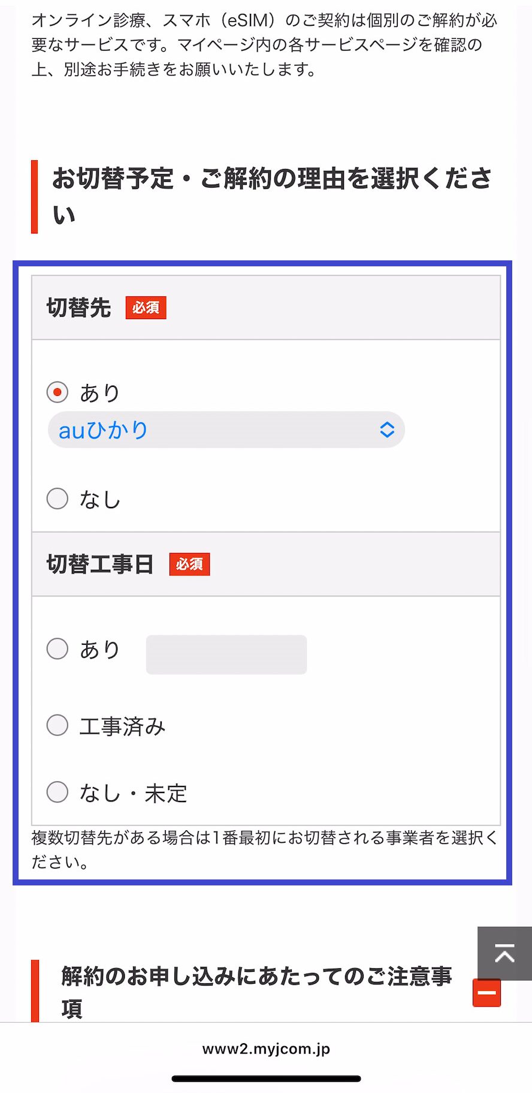Tap the www2.myjcom.jp address bar
This screenshot has width=532, height=1093.
click(x=266, y=1049)
